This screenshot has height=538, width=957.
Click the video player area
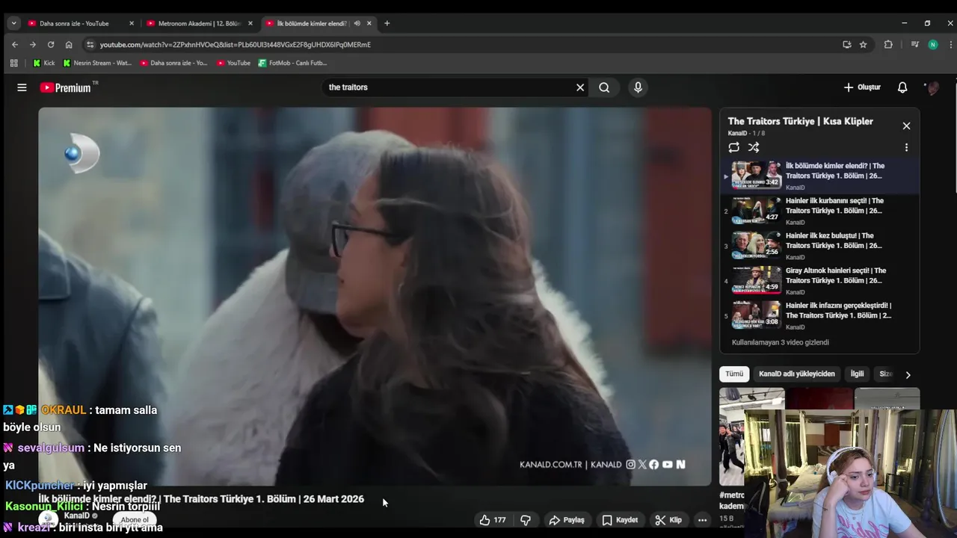(375, 297)
